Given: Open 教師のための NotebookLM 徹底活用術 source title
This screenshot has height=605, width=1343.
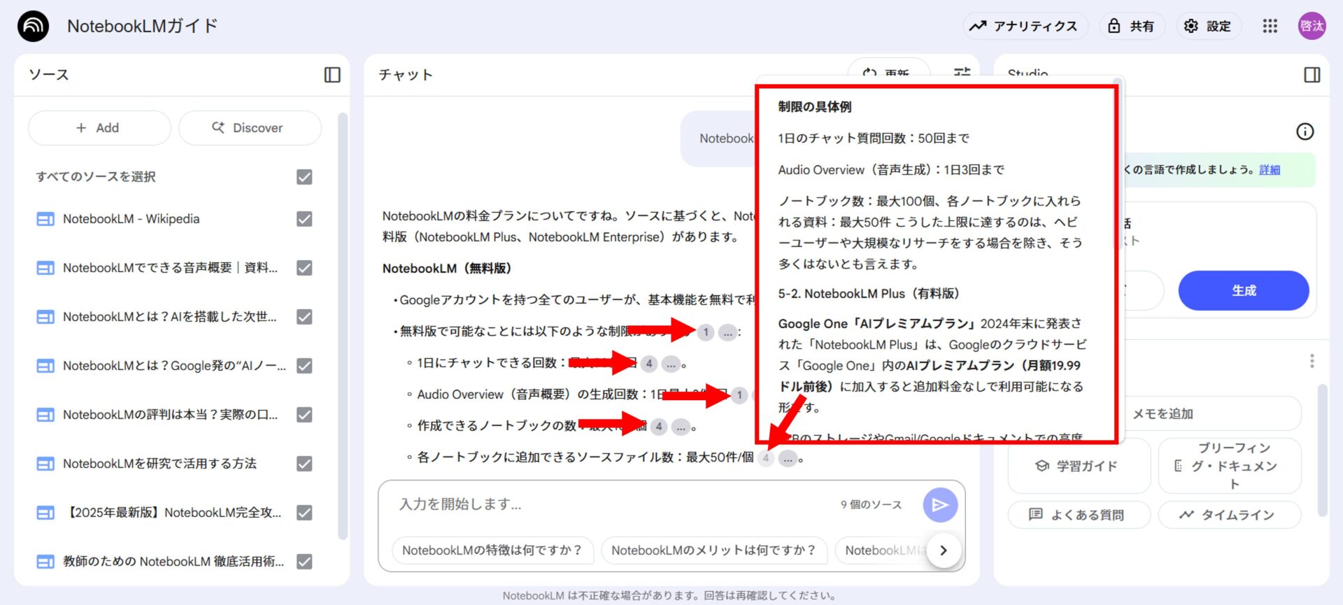Looking at the screenshot, I should pyautogui.click(x=173, y=562).
